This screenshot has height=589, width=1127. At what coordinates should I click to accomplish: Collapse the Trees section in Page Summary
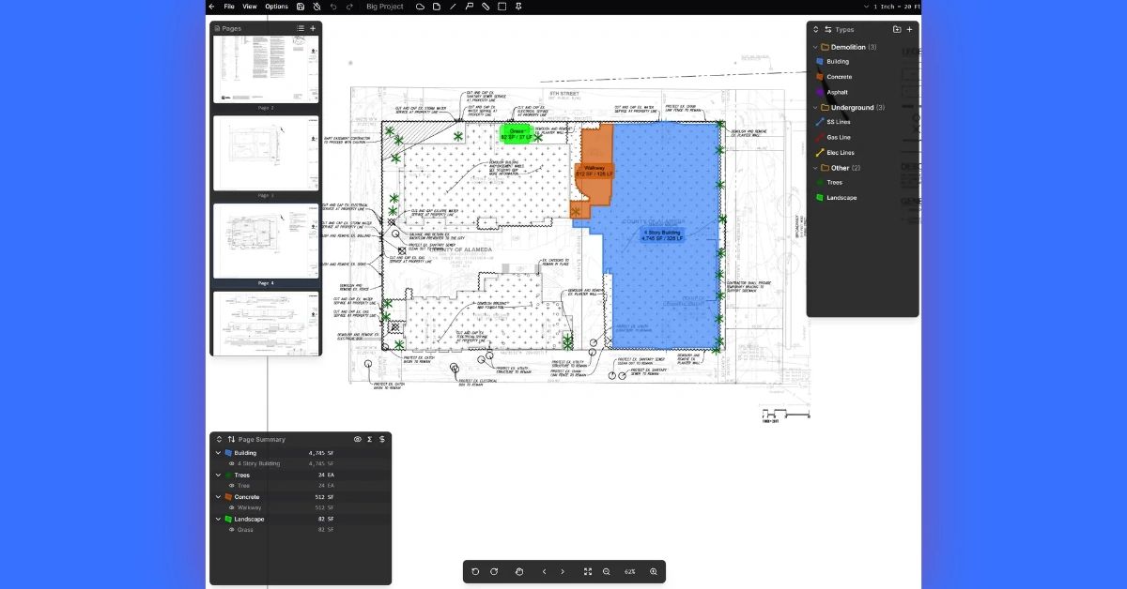[218, 476]
